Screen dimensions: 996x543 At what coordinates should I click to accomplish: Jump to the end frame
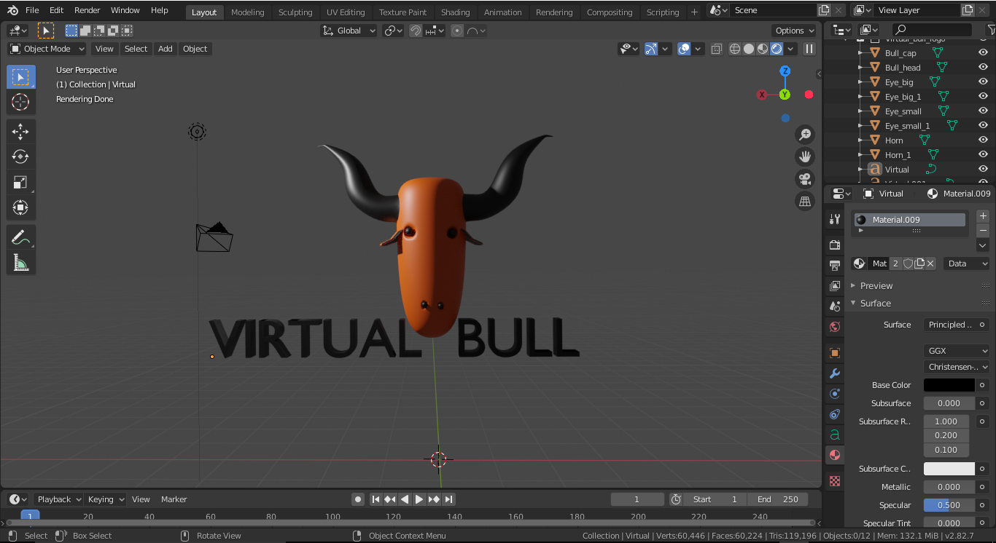click(x=449, y=499)
